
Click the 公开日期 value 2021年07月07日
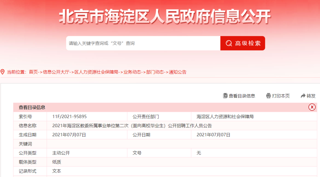[213, 135]
